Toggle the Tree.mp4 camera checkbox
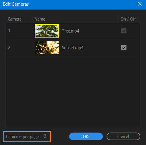 (x=124, y=31)
